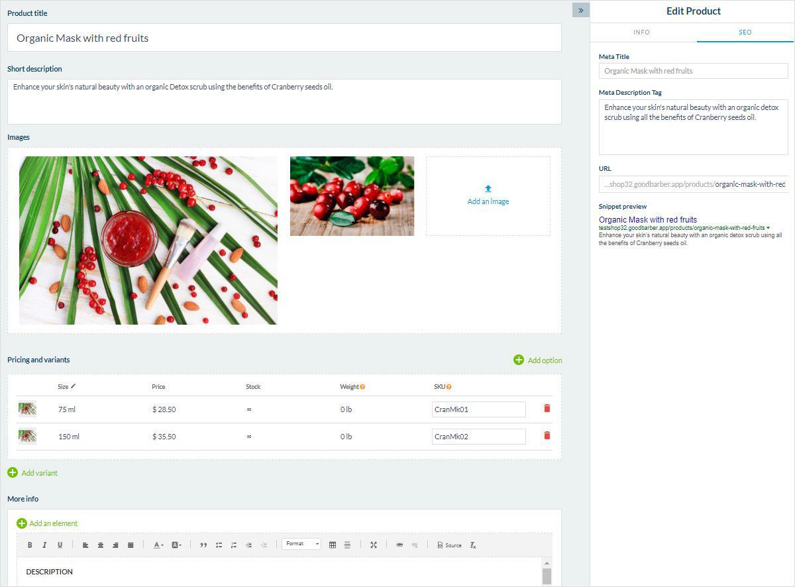Toggle bold formatting in the editor
Viewport: 795px width, 587px height.
tap(30, 545)
